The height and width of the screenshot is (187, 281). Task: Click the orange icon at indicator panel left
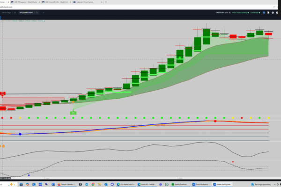click(3, 146)
